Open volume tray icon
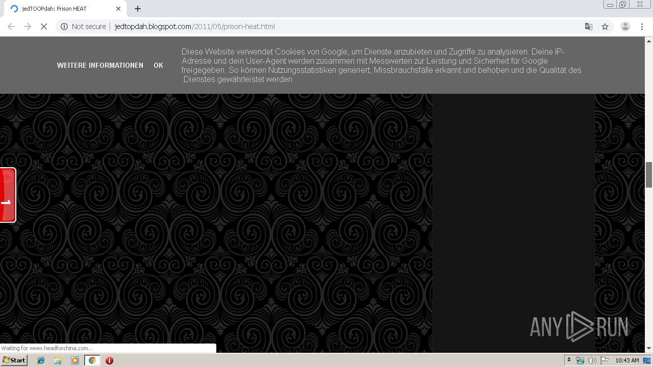653x367 pixels. 592,360
